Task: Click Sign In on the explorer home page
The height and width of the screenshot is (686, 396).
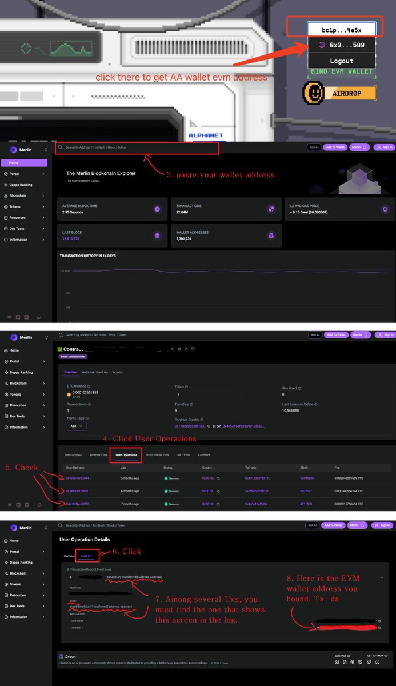Action: click(x=384, y=147)
